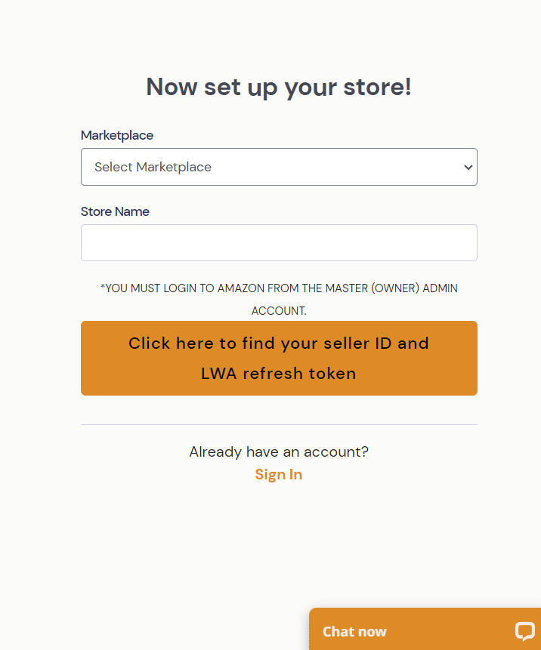Image resolution: width=541 pixels, height=650 pixels.
Task: Click the 'Click here to find your seller ID' text
Action: (x=260, y=343)
